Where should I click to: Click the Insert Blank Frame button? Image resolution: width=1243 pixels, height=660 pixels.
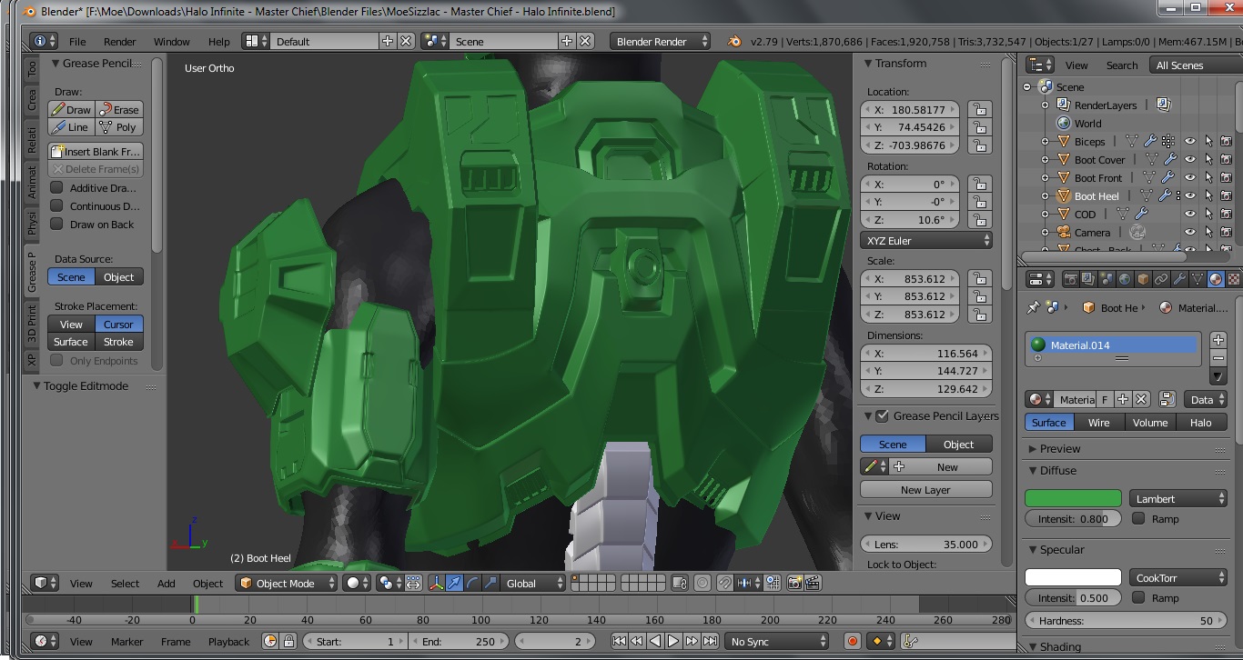pos(96,152)
